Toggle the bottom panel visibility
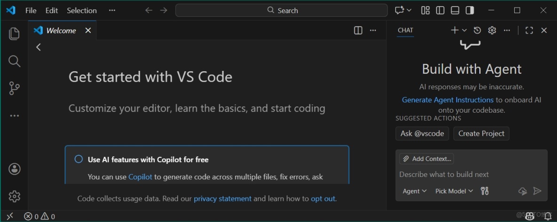557x222 pixels. coord(455,10)
